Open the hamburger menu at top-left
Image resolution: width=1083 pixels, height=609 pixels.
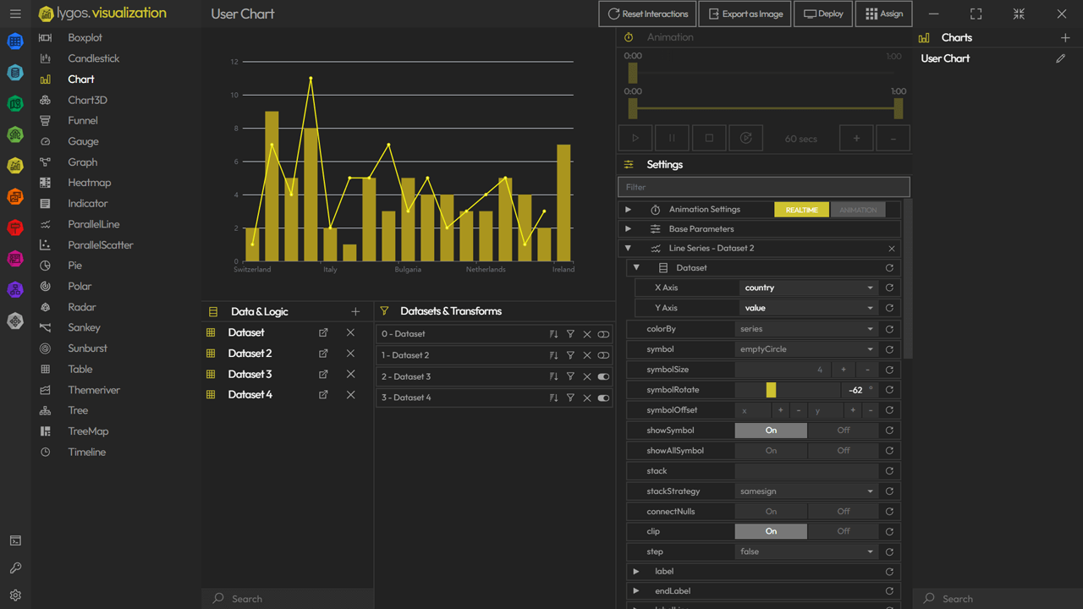[14, 14]
